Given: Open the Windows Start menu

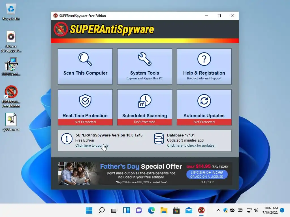Looking at the screenshot, I should point(89,210).
